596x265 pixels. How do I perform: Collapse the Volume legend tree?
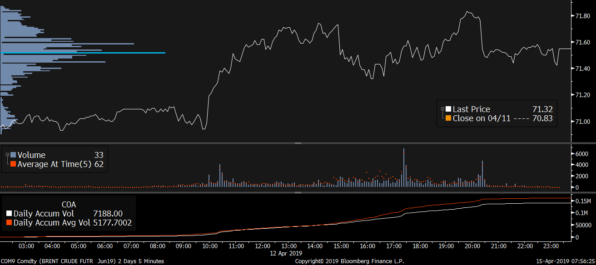(x=7, y=155)
